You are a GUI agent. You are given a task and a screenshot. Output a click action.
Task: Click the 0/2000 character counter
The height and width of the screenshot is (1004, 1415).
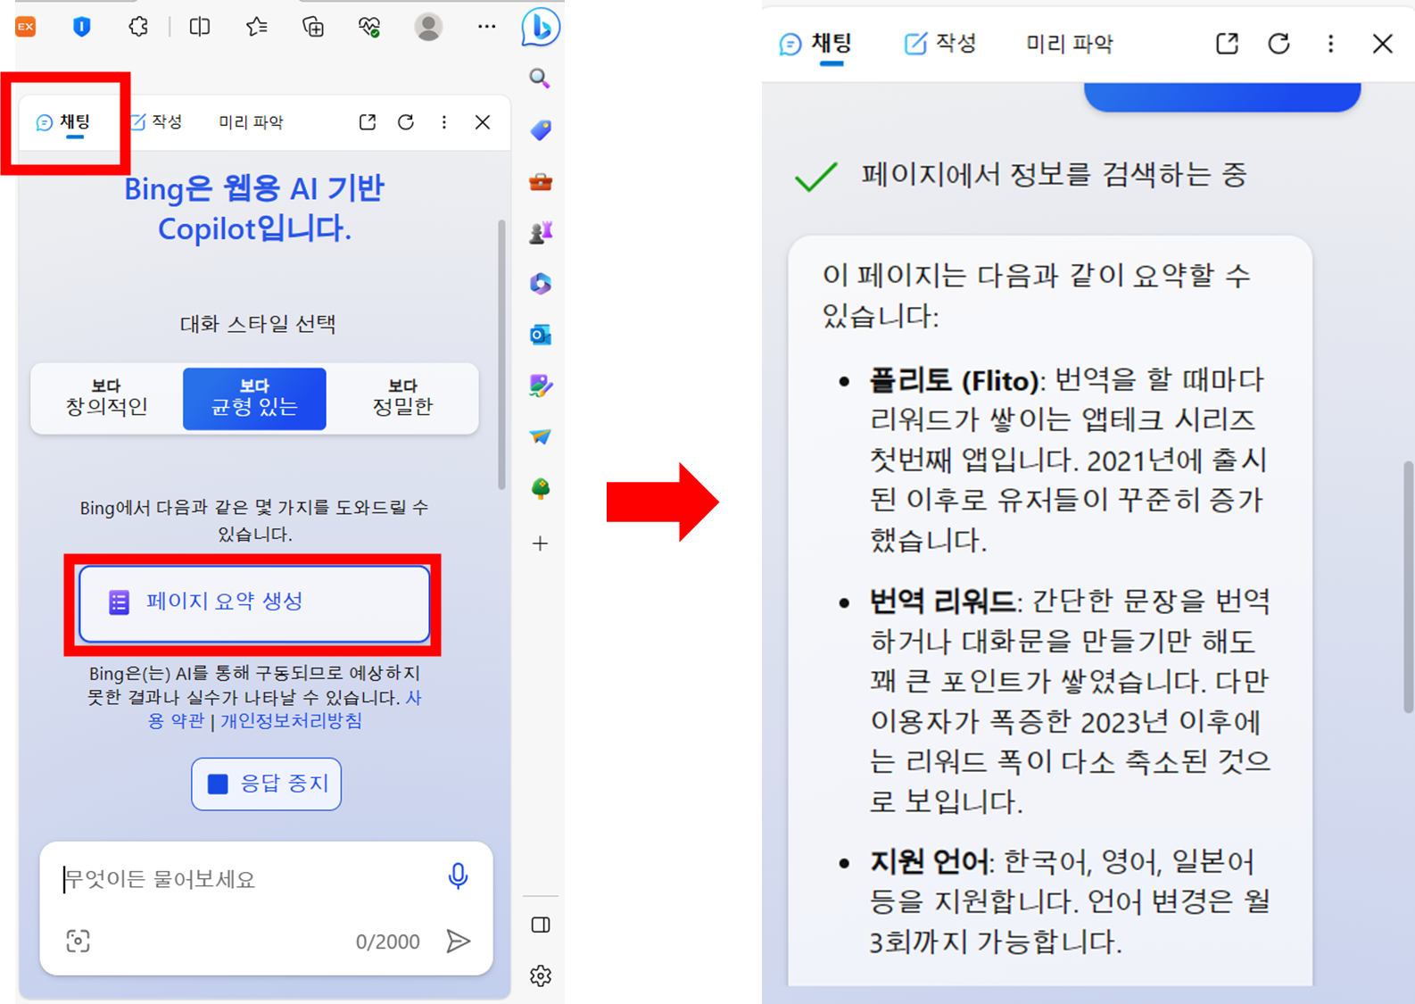(x=387, y=942)
